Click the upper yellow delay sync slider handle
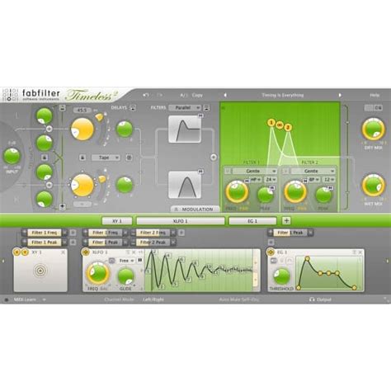 (100, 117)
